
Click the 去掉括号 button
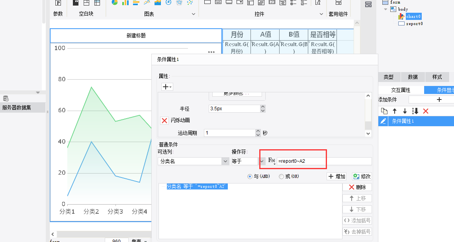pyautogui.click(x=357, y=232)
